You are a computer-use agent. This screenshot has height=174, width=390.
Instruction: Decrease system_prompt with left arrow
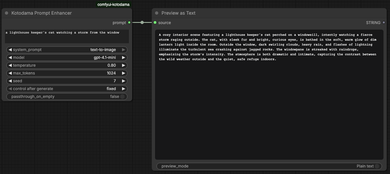click(10, 50)
